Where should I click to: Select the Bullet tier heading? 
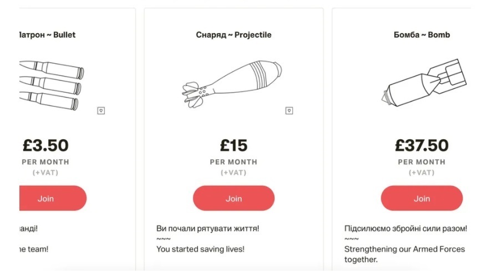47,35
